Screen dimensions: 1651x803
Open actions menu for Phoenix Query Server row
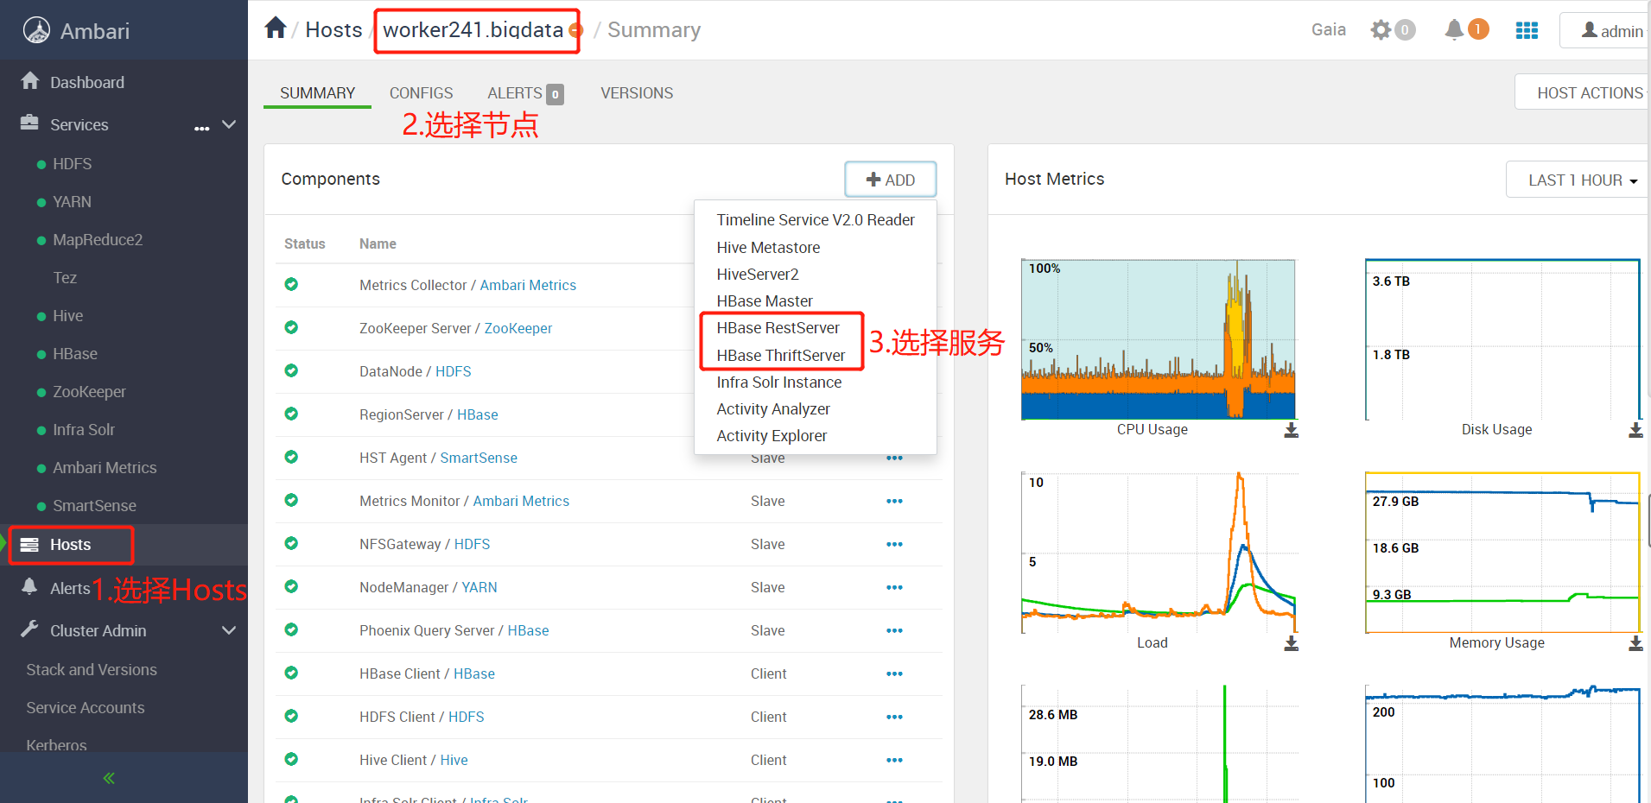coord(894,630)
